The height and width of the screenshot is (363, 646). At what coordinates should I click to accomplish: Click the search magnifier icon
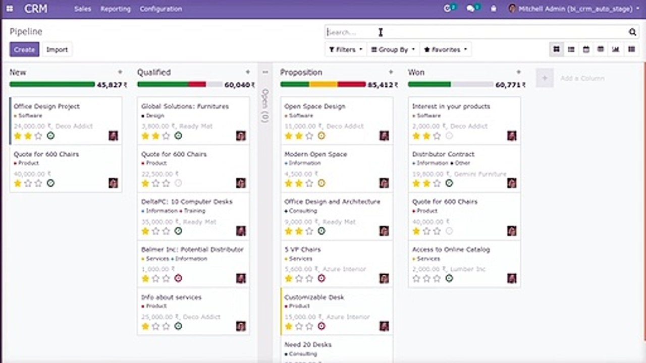pos(632,32)
